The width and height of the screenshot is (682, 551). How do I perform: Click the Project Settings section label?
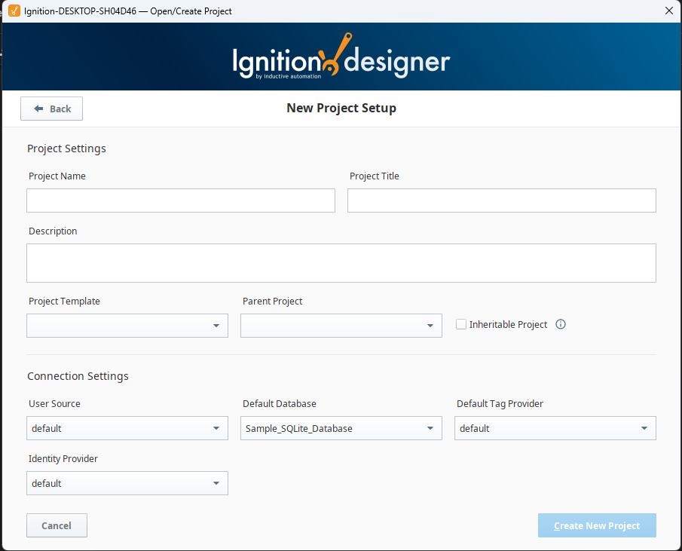tap(66, 148)
